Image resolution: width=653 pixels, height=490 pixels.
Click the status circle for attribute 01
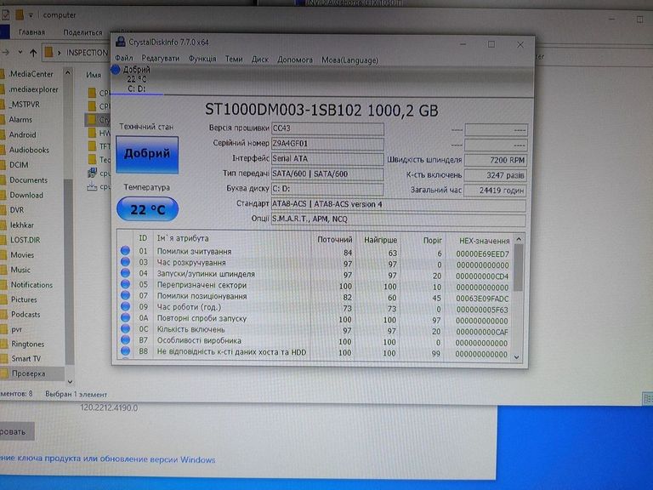click(125, 251)
